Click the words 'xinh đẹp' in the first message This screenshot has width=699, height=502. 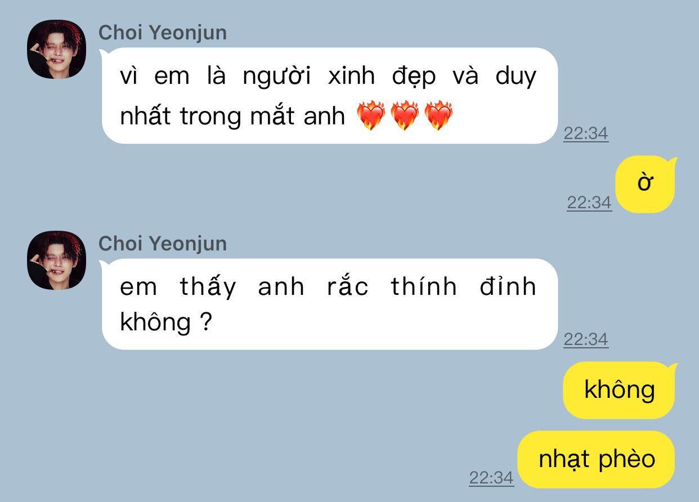point(382,77)
